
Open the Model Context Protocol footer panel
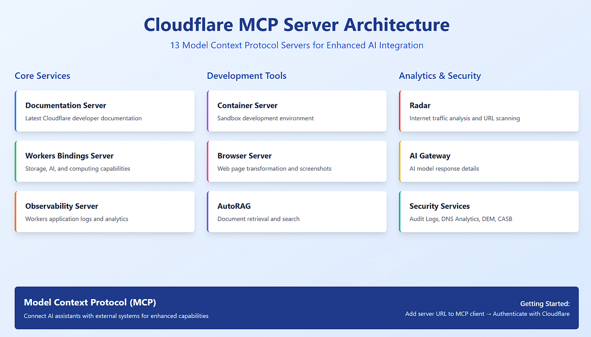pos(295,308)
